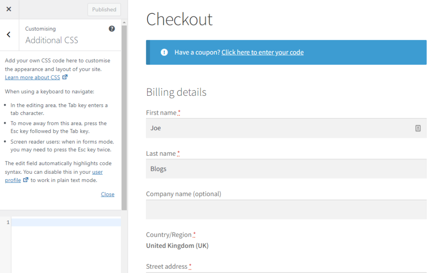Click the Checkout page title

click(179, 19)
